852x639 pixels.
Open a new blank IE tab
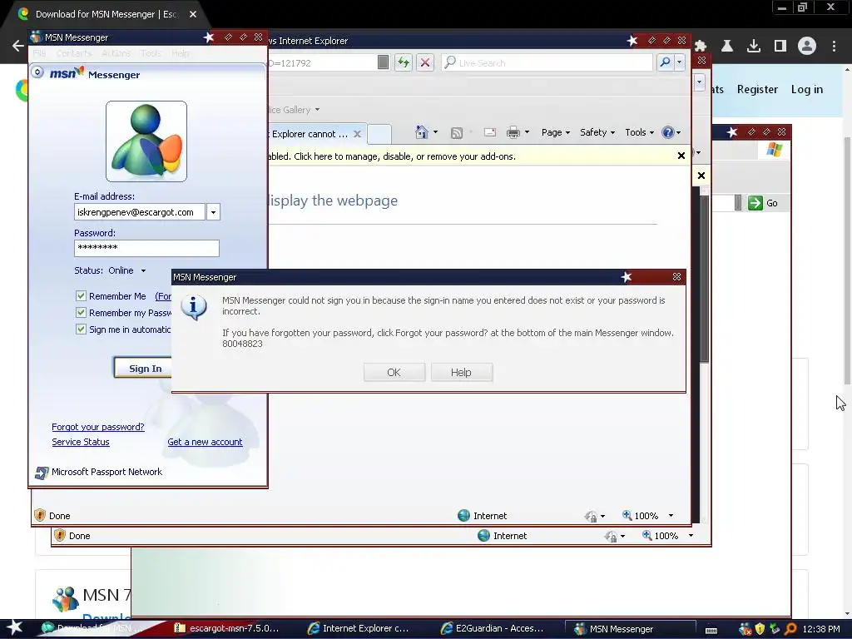379,134
